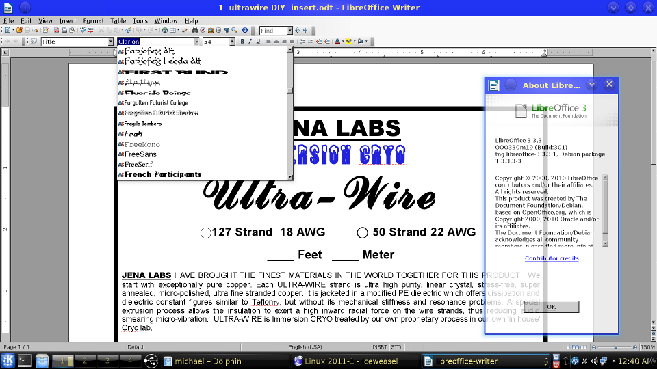The image size is (657, 369).
Task: Open the Format menu
Action: tap(94, 21)
